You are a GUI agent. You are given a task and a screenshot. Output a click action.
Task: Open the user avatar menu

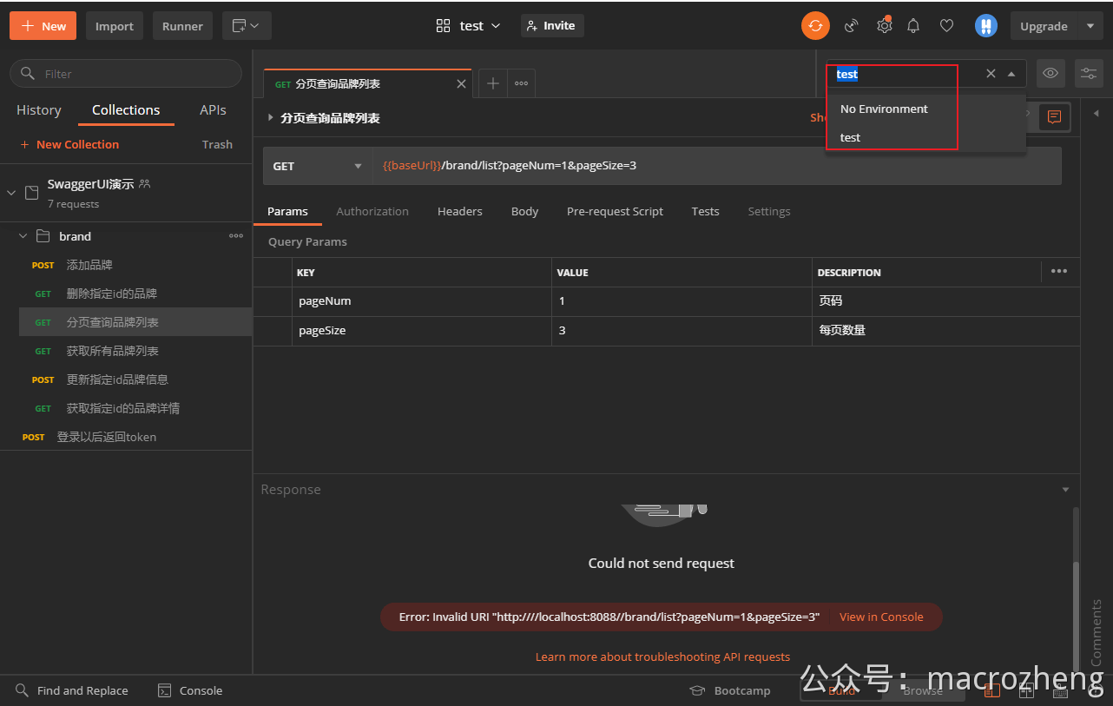(985, 26)
